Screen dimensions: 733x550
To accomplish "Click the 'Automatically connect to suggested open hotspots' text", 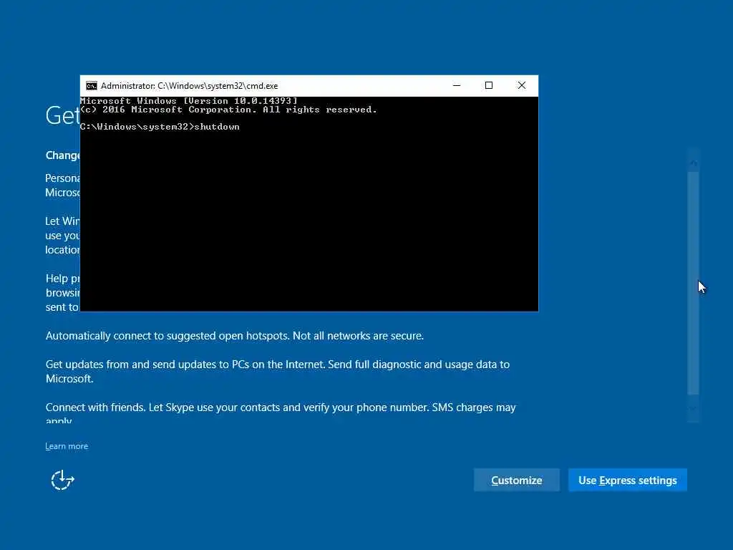I will coord(235,336).
